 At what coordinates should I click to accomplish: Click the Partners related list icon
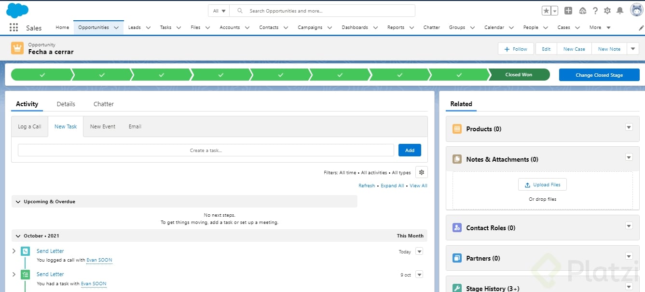(x=457, y=258)
